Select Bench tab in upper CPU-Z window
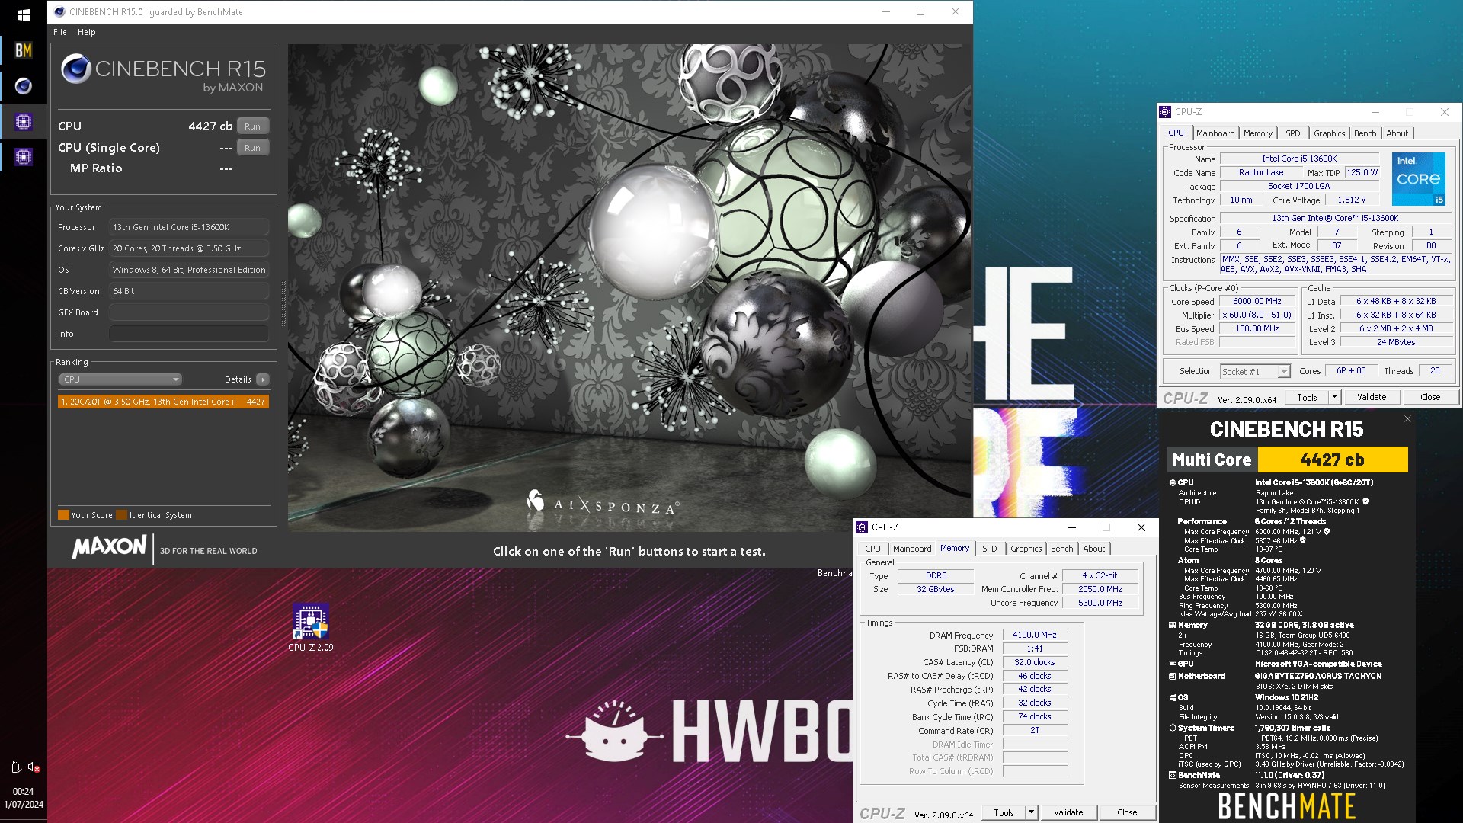 (x=1365, y=133)
